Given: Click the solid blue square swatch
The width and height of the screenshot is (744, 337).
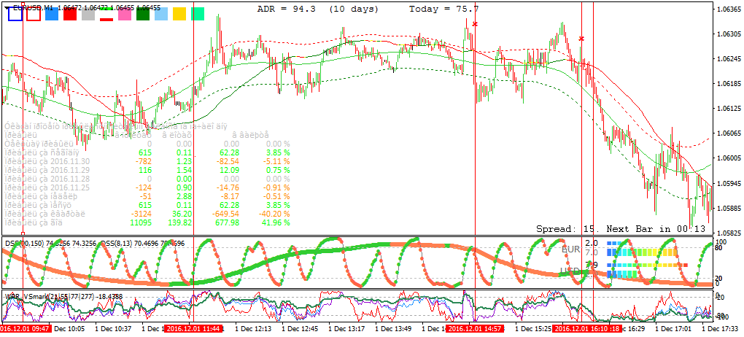Looking at the screenshot, I should point(51,15).
